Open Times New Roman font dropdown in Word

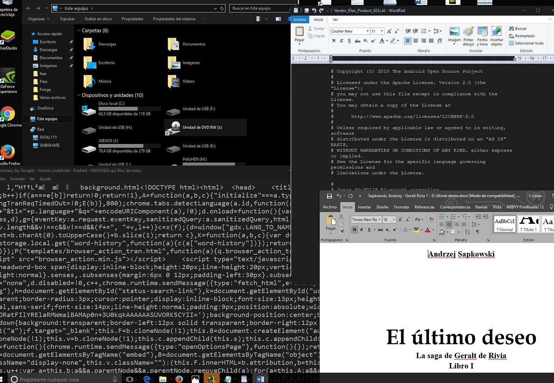click(x=379, y=220)
